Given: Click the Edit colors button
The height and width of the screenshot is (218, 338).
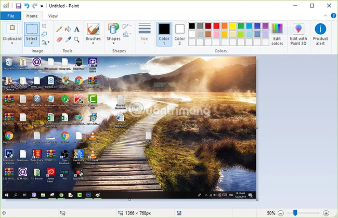Looking at the screenshot, I should pyautogui.click(x=277, y=34).
